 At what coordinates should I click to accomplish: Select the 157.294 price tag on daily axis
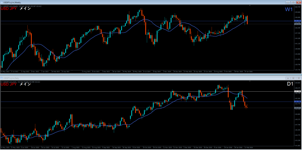tap(297, 92)
